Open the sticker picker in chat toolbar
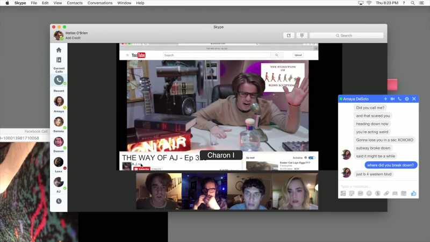 (352, 194)
